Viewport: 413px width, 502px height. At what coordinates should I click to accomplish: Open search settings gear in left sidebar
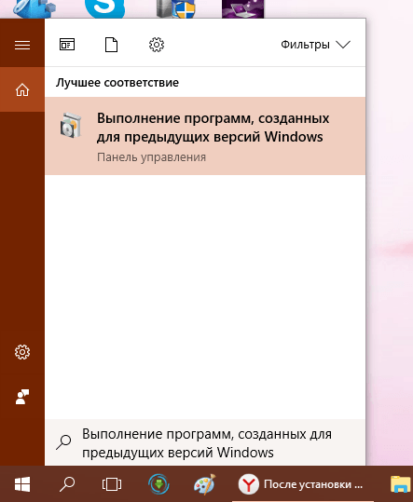coord(22,352)
